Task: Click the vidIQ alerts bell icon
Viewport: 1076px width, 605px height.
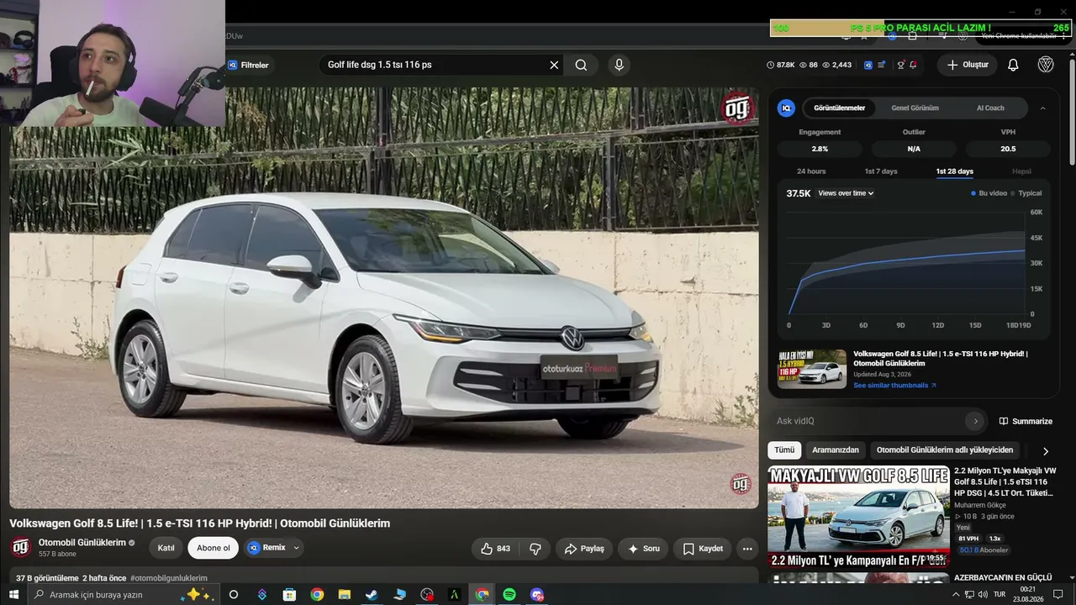Action: 913,65
